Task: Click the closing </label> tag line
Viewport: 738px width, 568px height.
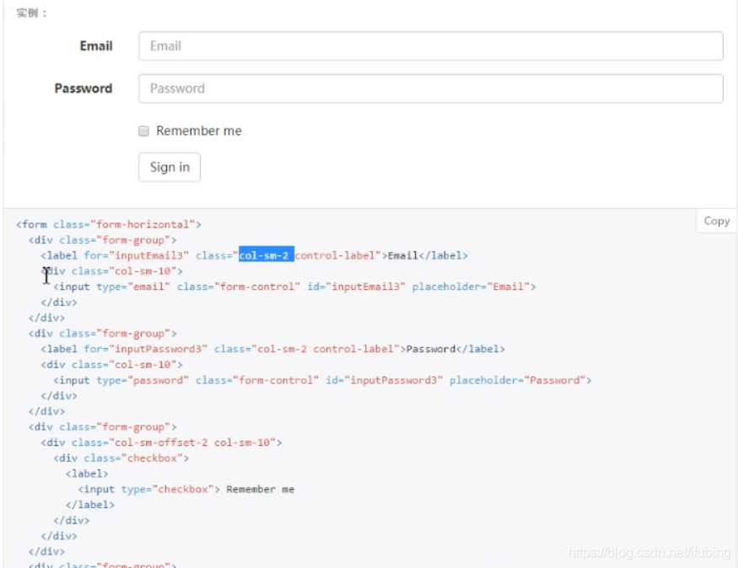Action: click(90, 505)
